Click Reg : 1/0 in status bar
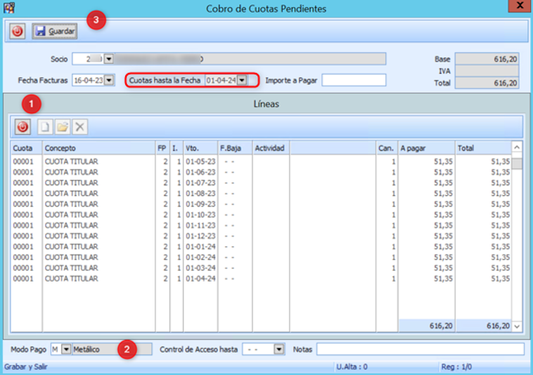533x375 pixels. click(x=456, y=367)
